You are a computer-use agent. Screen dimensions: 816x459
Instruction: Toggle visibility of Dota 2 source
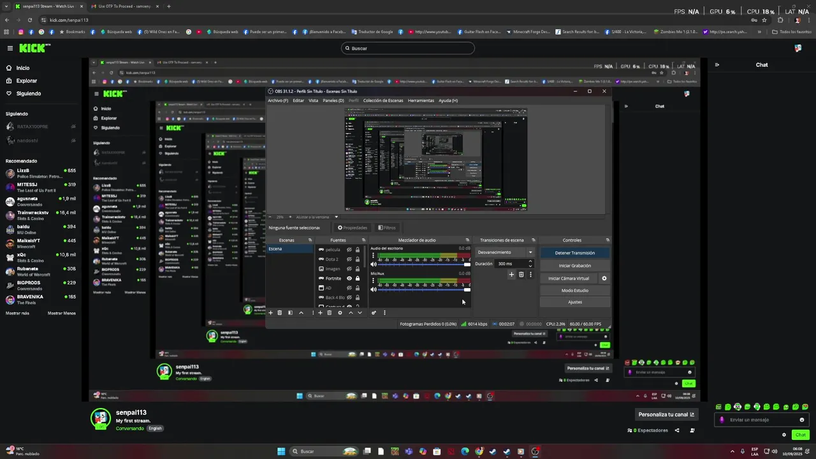click(x=349, y=259)
